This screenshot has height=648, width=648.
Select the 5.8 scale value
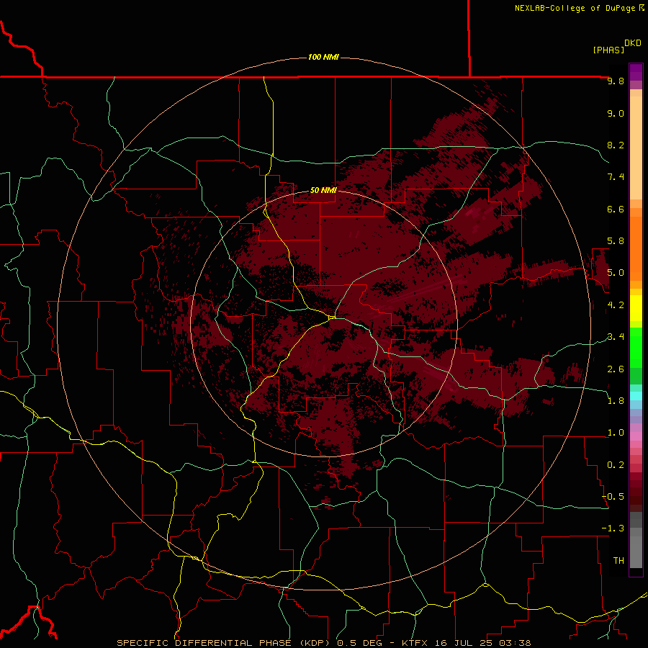(x=616, y=241)
